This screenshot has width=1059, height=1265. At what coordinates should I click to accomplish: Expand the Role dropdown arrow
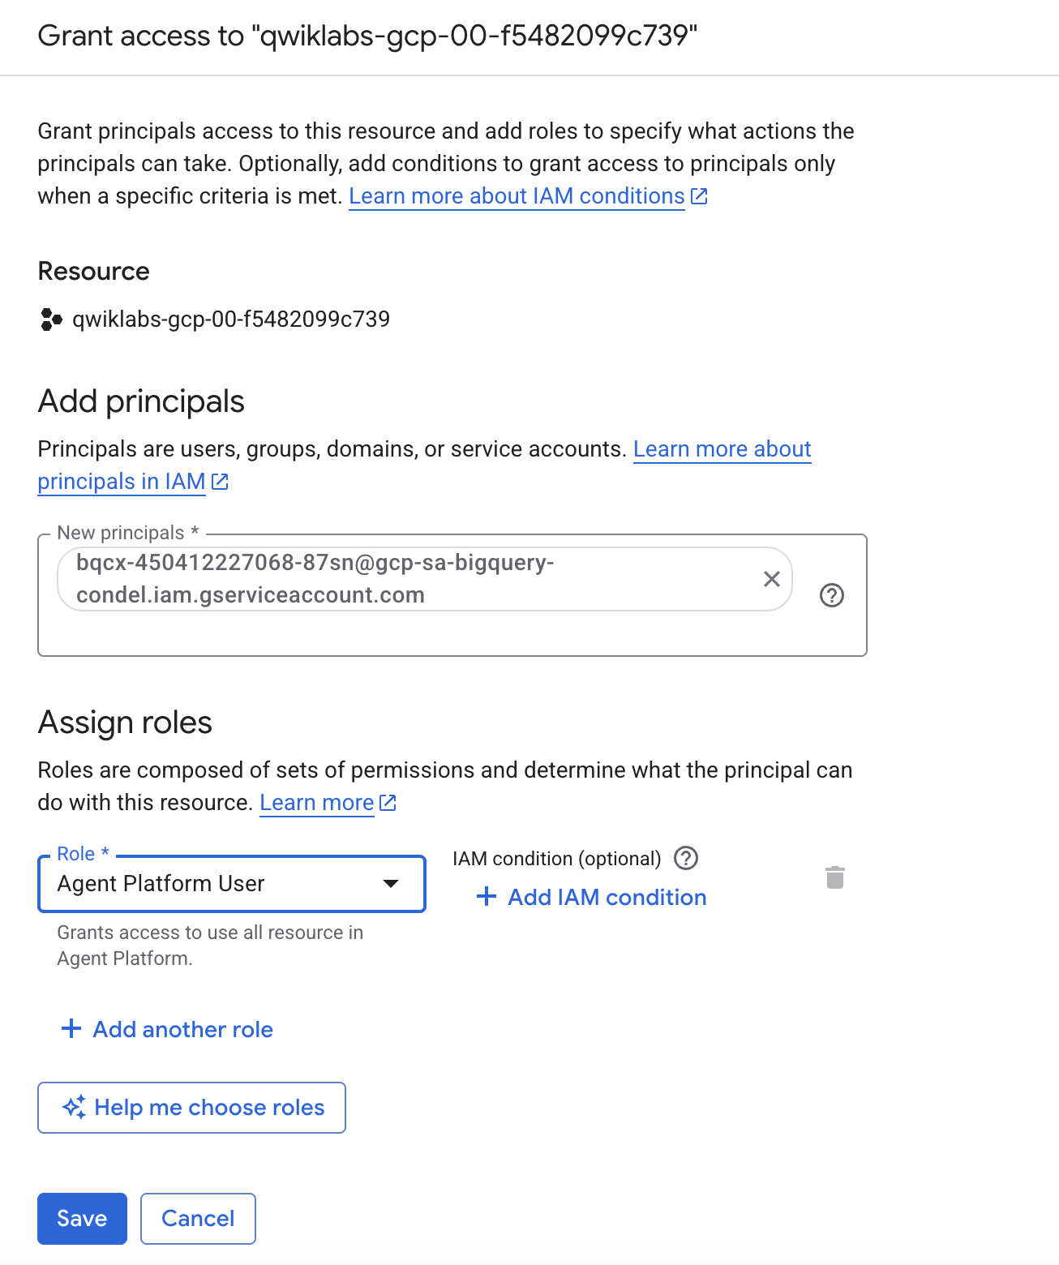391,884
